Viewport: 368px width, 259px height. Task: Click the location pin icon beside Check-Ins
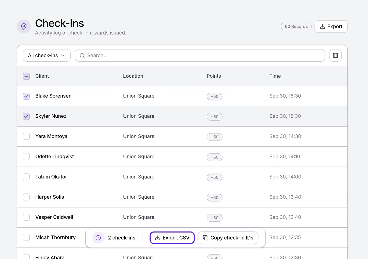(24, 26)
